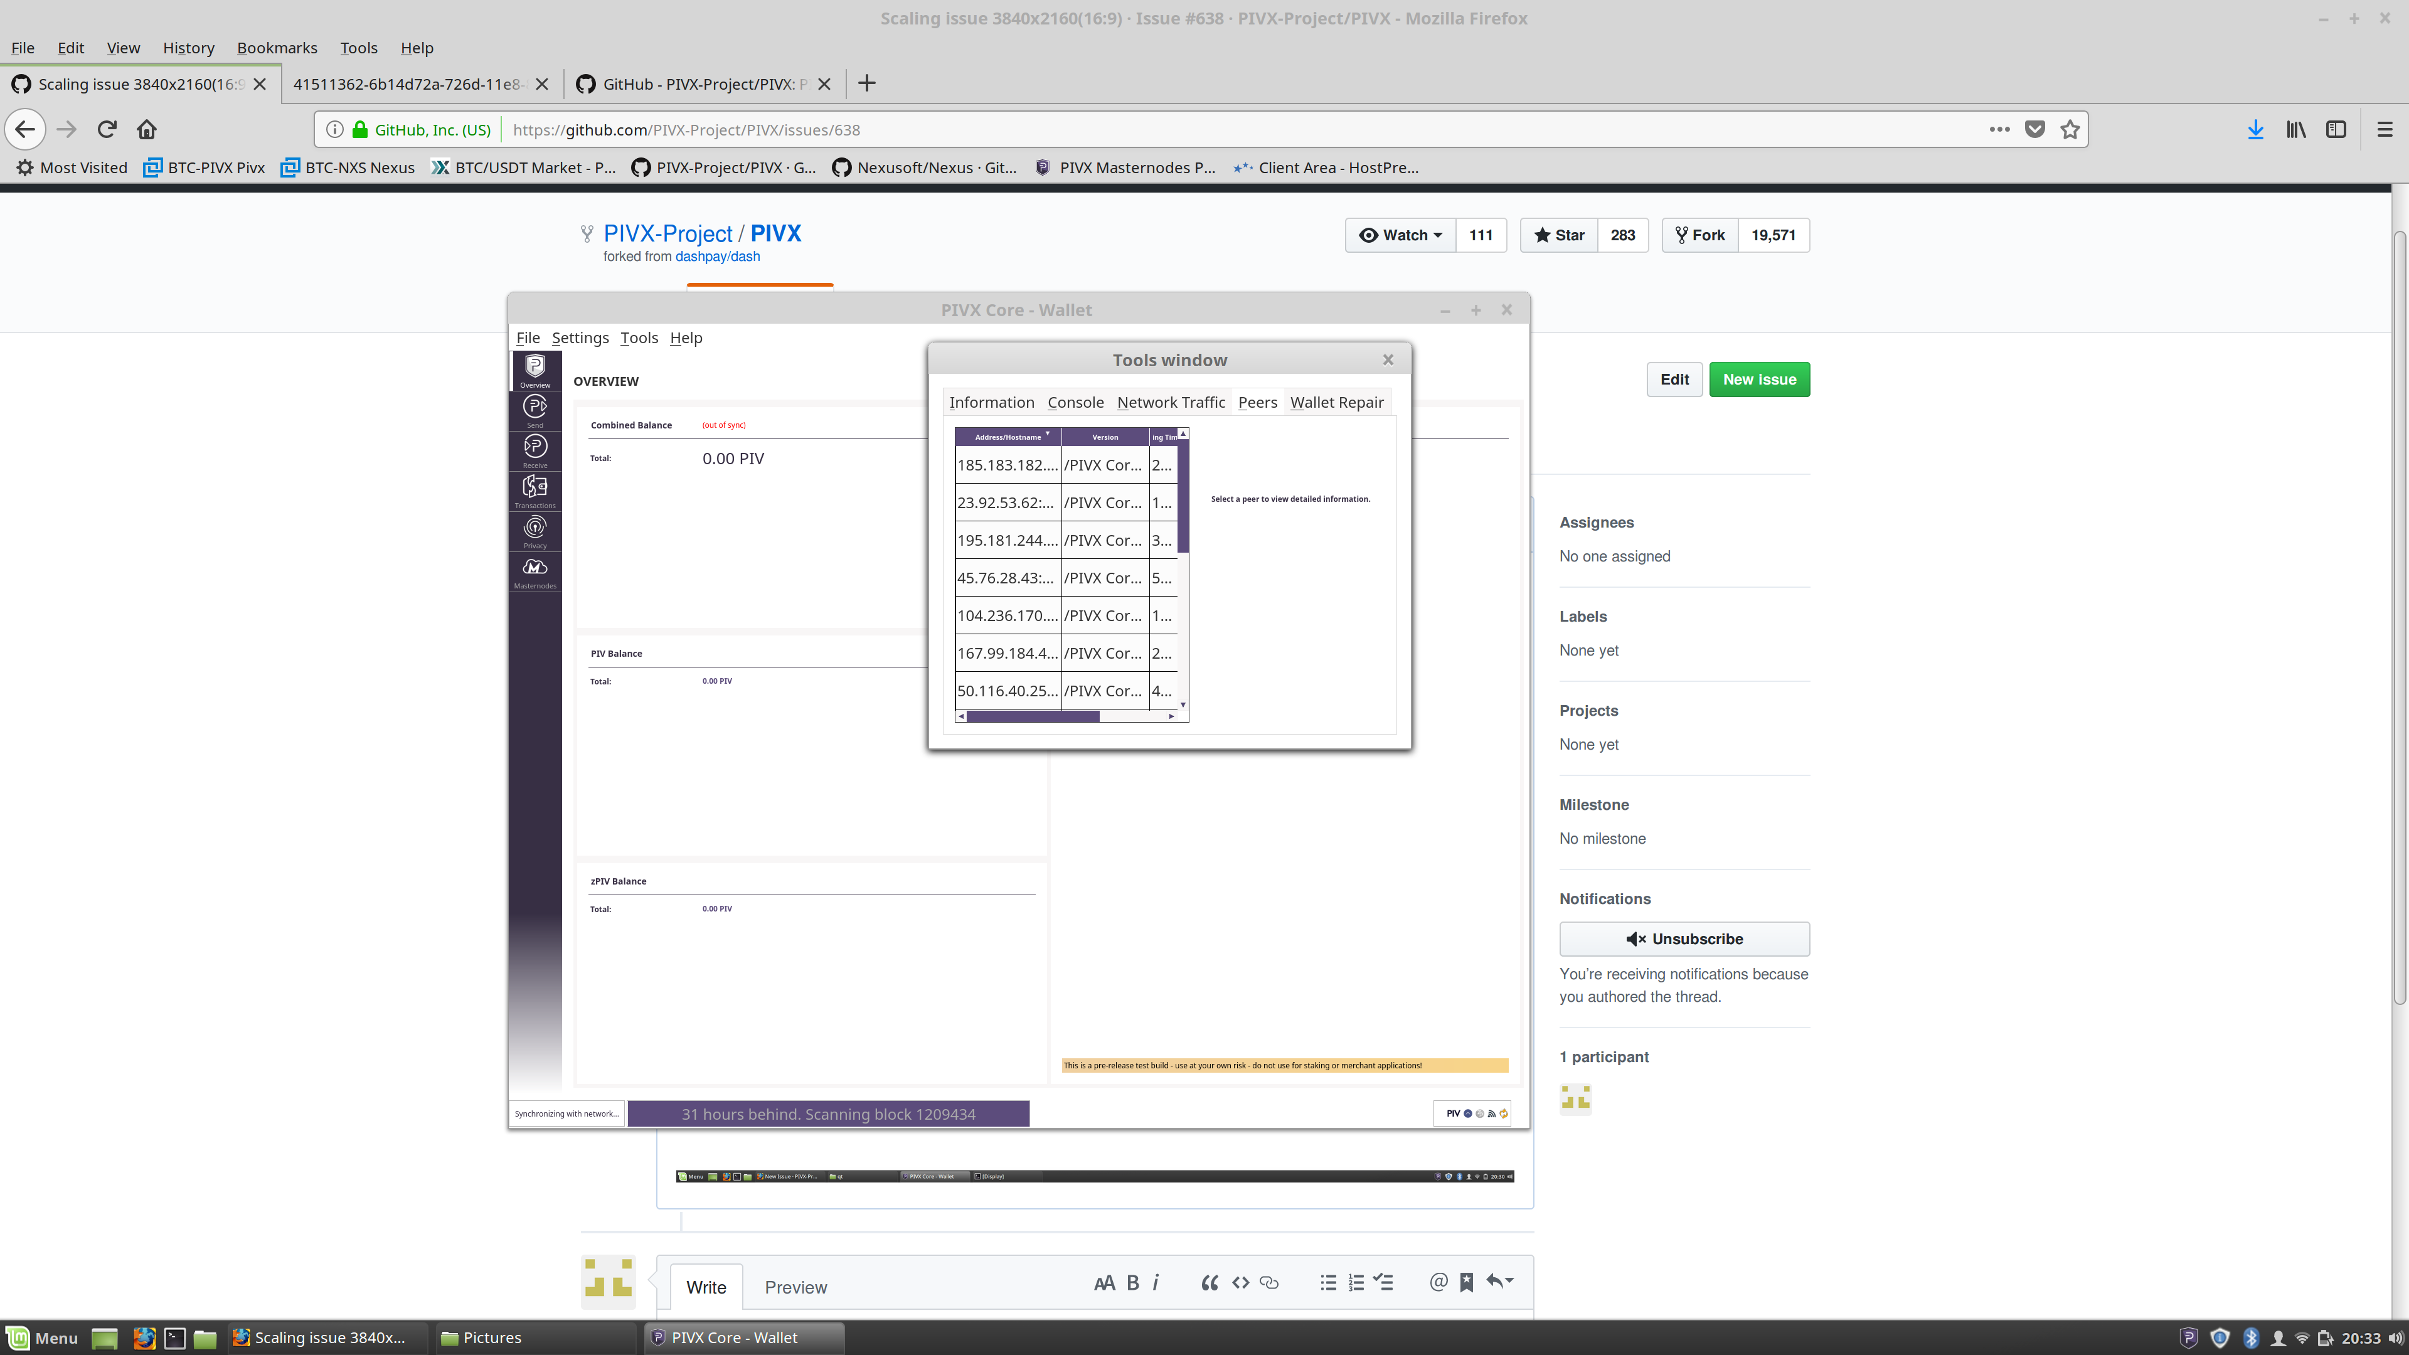Screen dimensions: 2409x1355
Task: Open the Bookmarks menu in Firefox
Action: point(277,48)
